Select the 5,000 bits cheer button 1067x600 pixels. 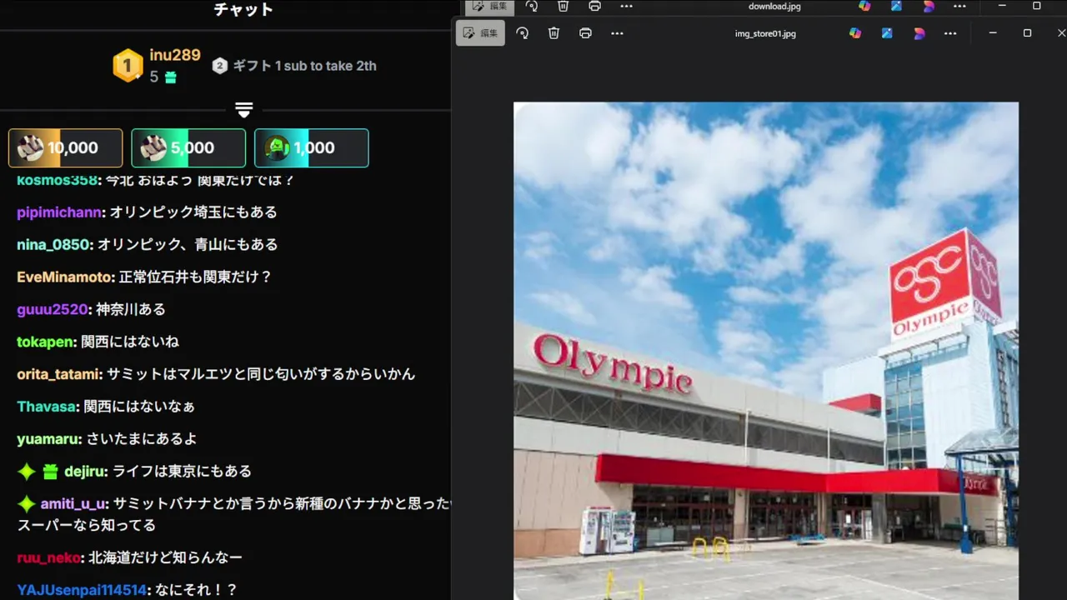(188, 147)
